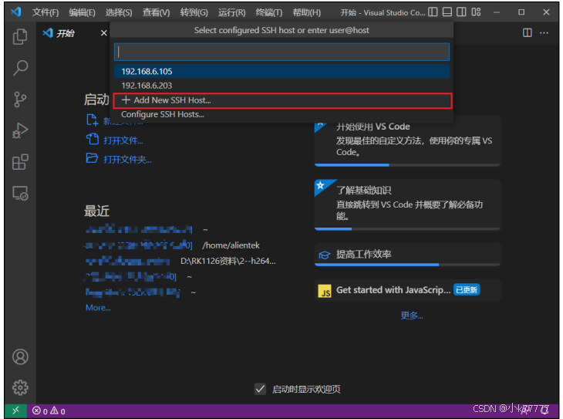This screenshot has width=563, height=419.
Task: Focus the SSH host input field
Action: point(281,52)
